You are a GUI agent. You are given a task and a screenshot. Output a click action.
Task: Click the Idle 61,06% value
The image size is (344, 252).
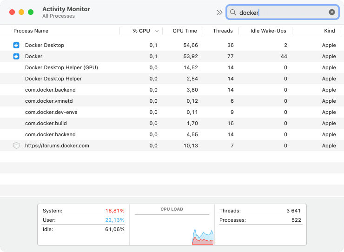pyautogui.click(x=115, y=229)
